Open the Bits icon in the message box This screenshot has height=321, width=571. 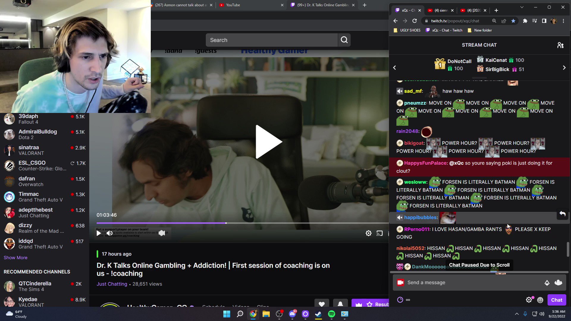pos(547,283)
